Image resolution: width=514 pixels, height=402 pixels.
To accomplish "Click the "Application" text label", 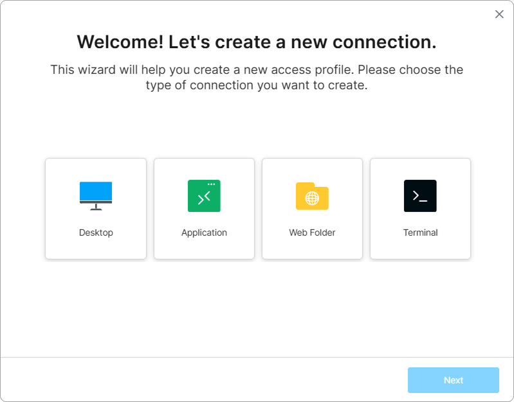I will tap(204, 232).
